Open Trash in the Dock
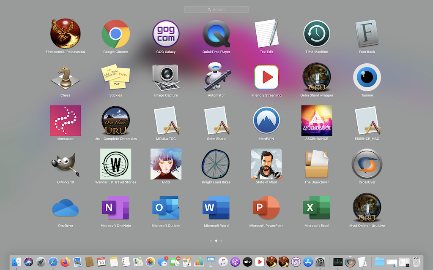433x270 pixels. click(416, 262)
